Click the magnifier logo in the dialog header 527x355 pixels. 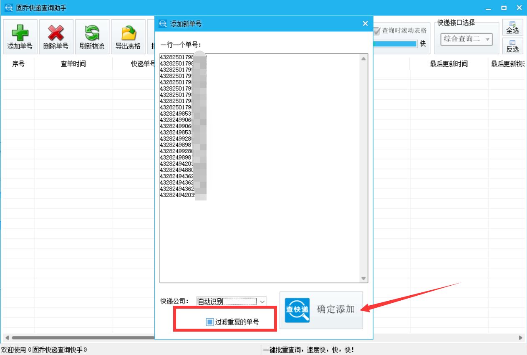[x=163, y=23]
